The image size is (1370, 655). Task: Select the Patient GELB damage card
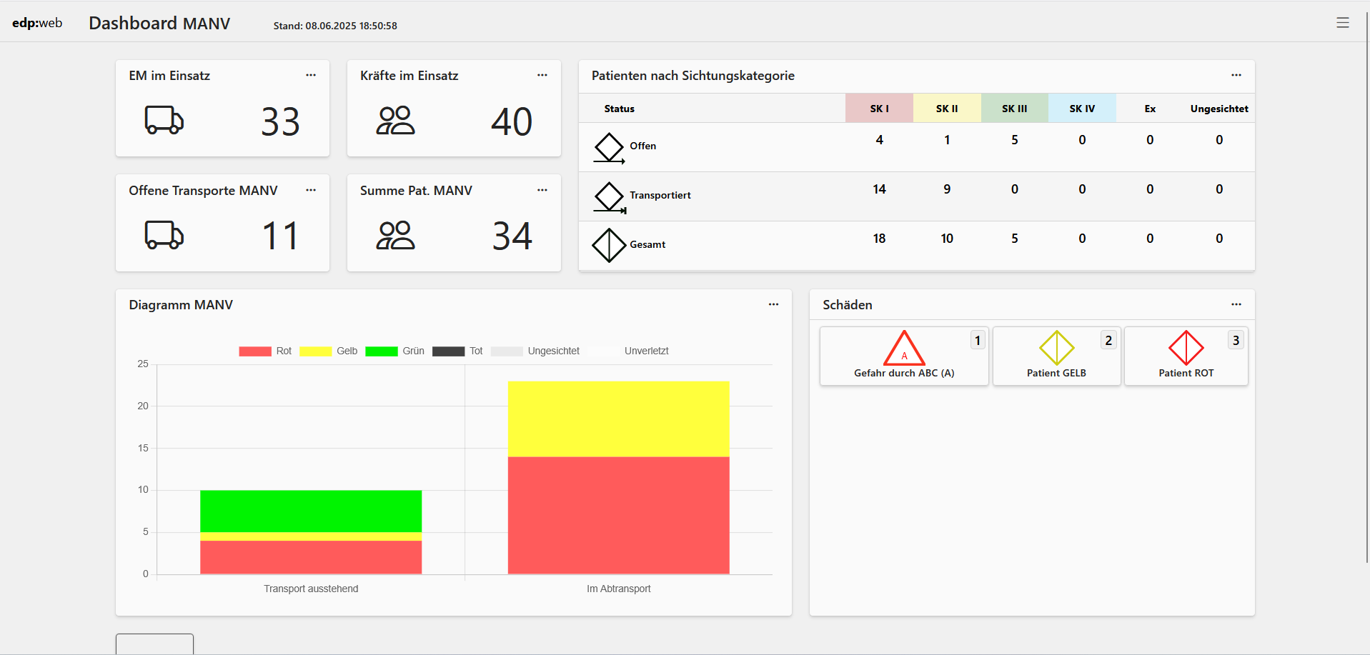(1056, 356)
